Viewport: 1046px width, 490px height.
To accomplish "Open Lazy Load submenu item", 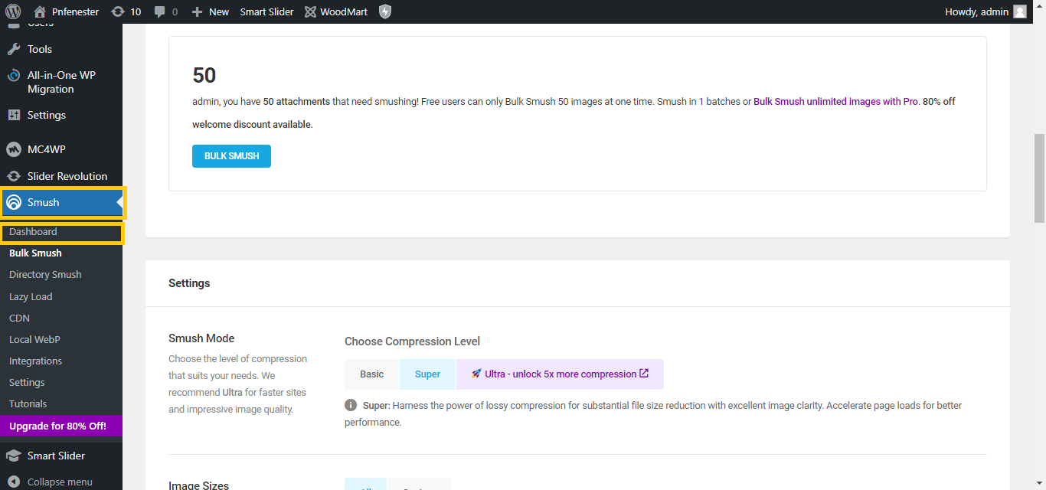I will click(31, 296).
